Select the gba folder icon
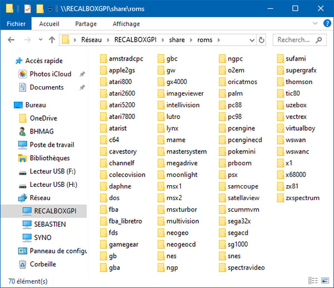This screenshot has width=334, height=288. point(104,267)
